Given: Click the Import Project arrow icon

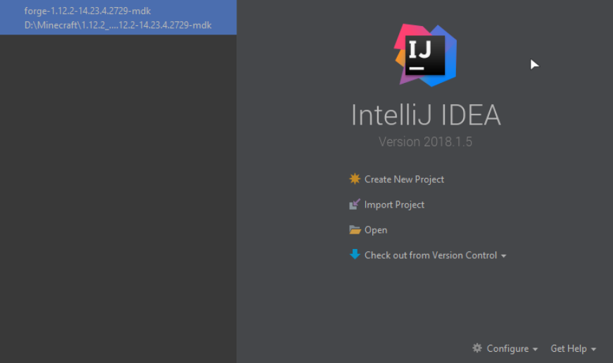Looking at the screenshot, I should coord(355,205).
